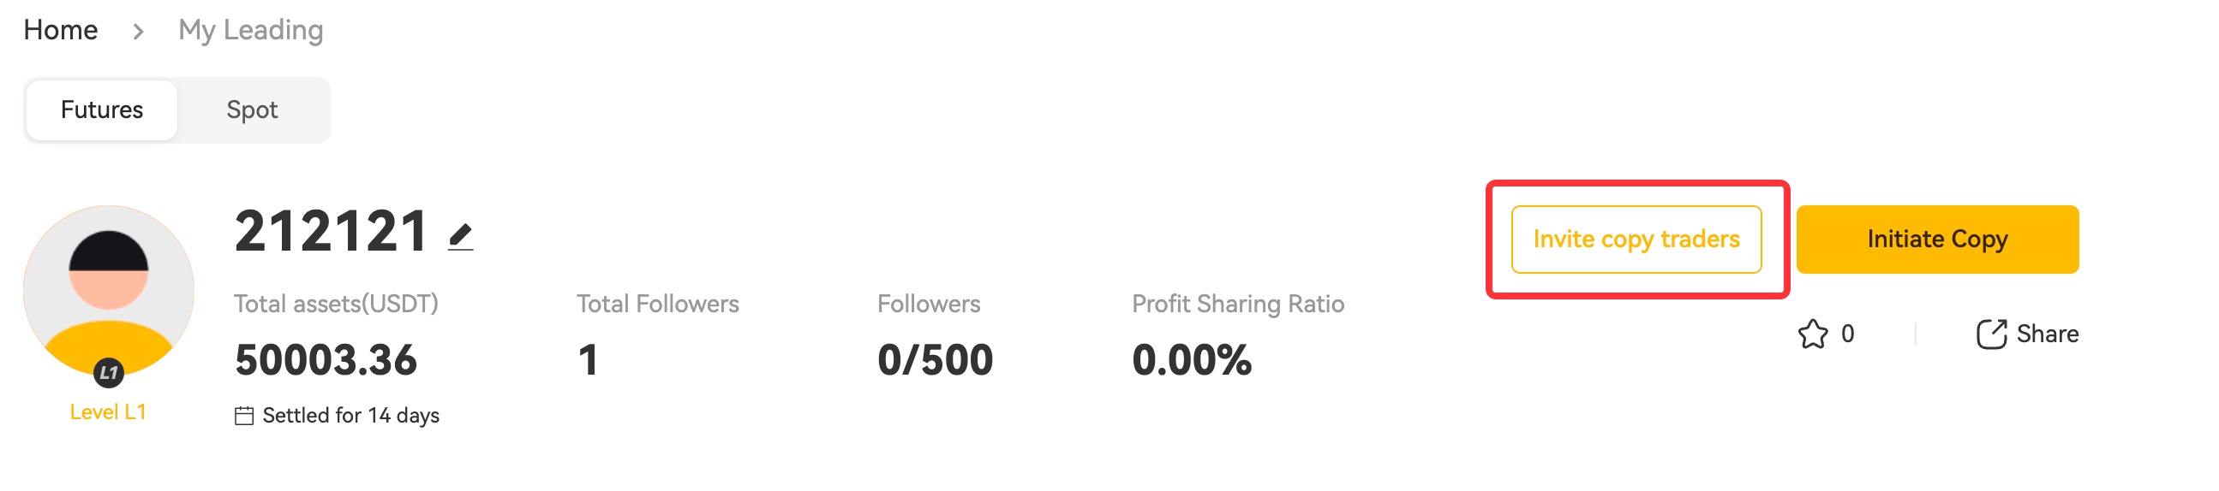The image size is (2219, 491).
Task: Click the star favorite icon
Action: coord(1812,334)
